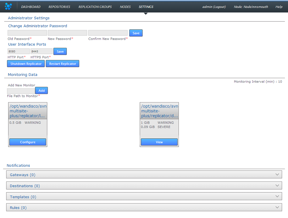Save the new administrator password

click(x=136, y=33)
